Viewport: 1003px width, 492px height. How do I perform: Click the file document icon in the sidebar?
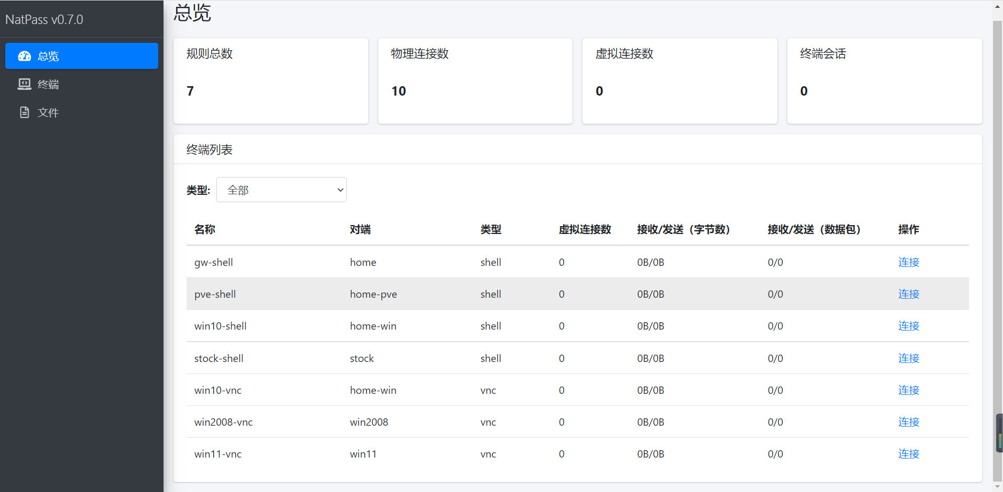click(24, 112)
